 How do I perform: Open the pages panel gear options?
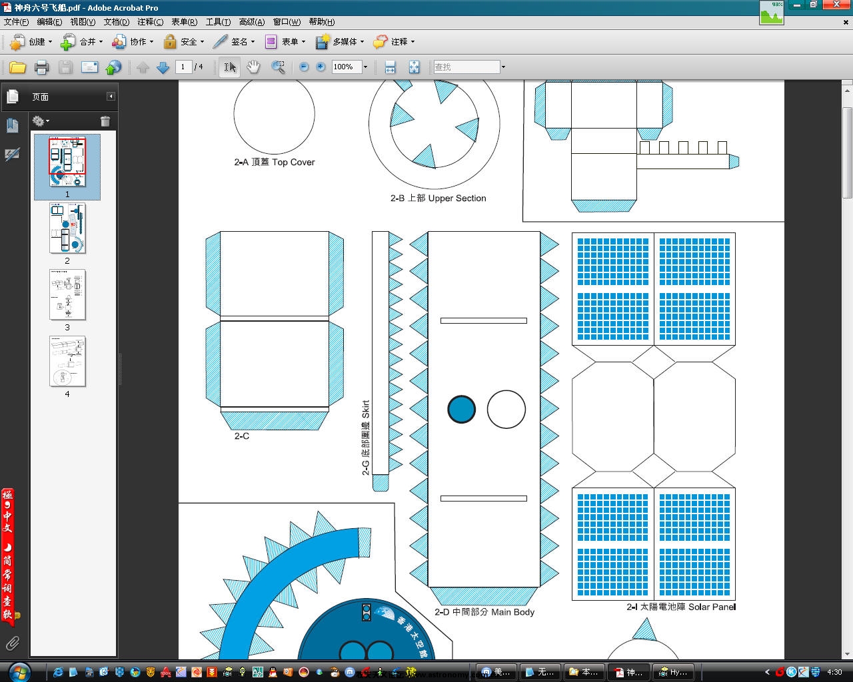tap(41, 121)
